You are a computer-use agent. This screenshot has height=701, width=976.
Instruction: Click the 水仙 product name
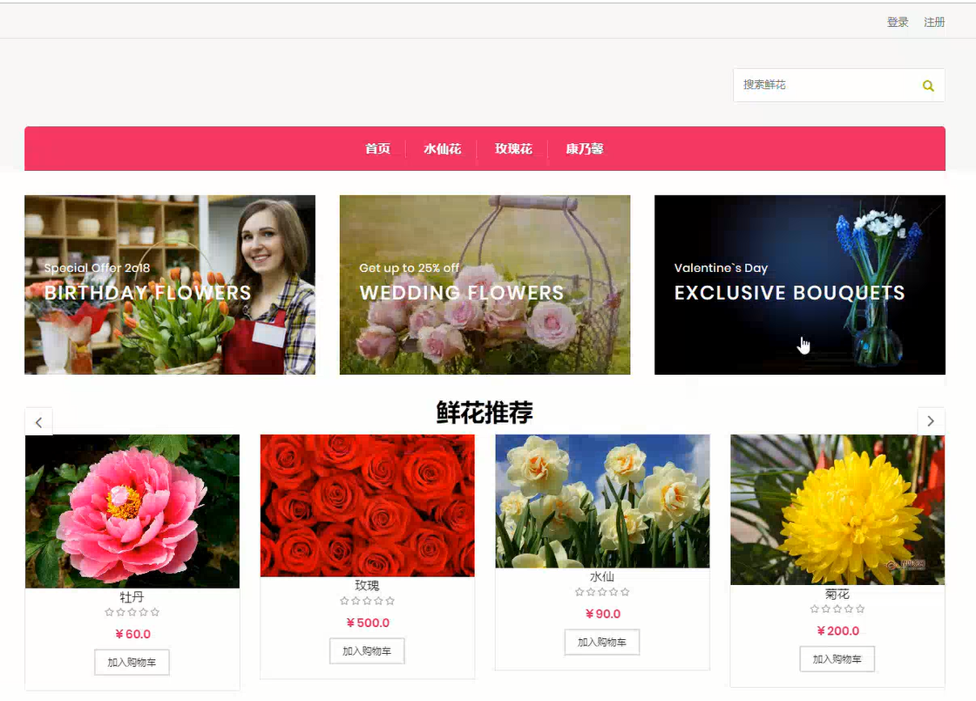602,576
